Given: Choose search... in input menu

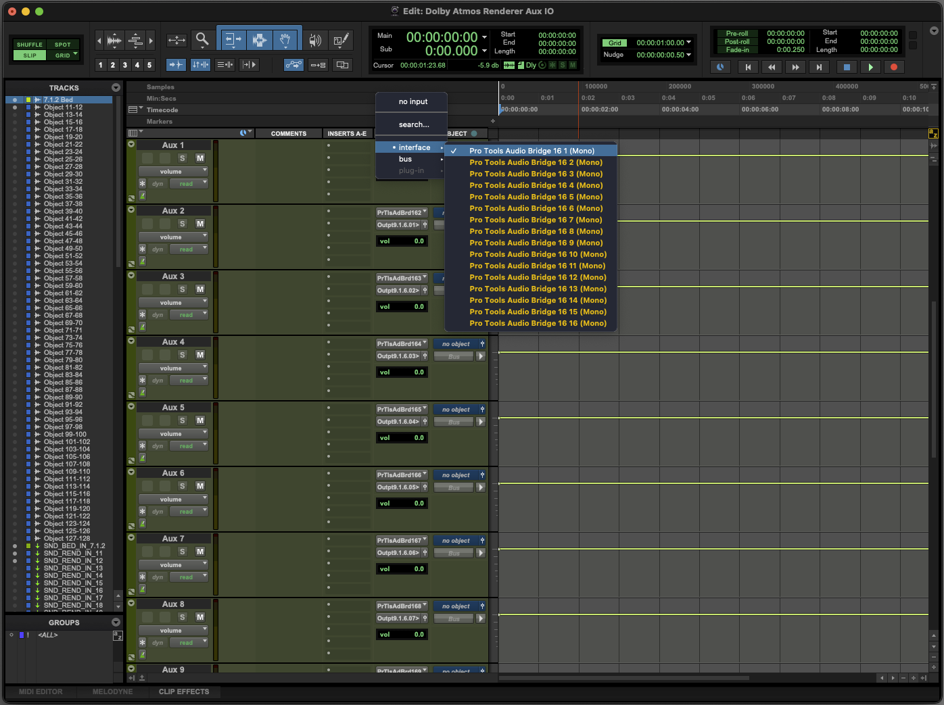Looking at the screenshot, I should [413, 124].
